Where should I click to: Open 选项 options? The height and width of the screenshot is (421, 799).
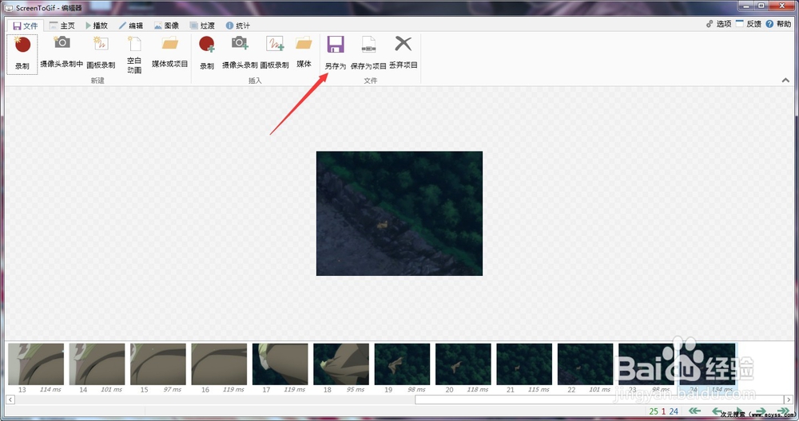point(718,24)
